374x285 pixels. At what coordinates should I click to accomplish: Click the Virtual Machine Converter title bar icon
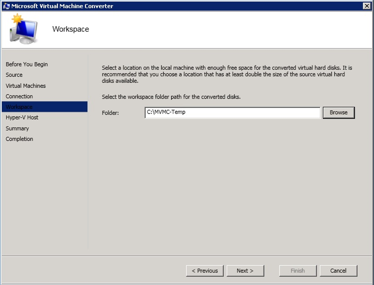[6, 6]
